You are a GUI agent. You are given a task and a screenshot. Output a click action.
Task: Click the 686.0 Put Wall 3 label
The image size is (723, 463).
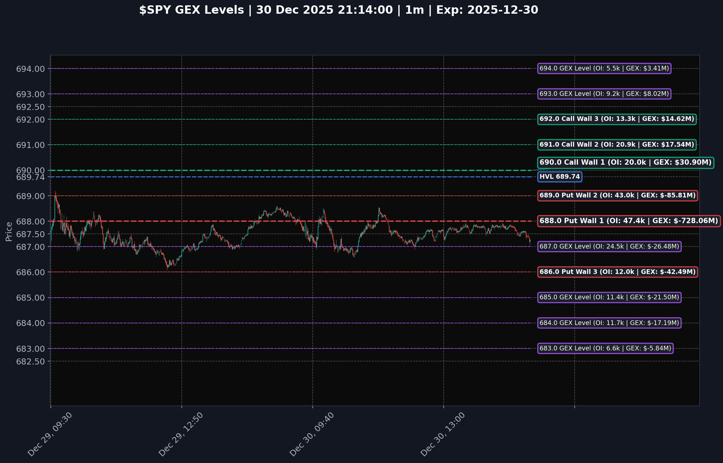(x=617, y=272)
